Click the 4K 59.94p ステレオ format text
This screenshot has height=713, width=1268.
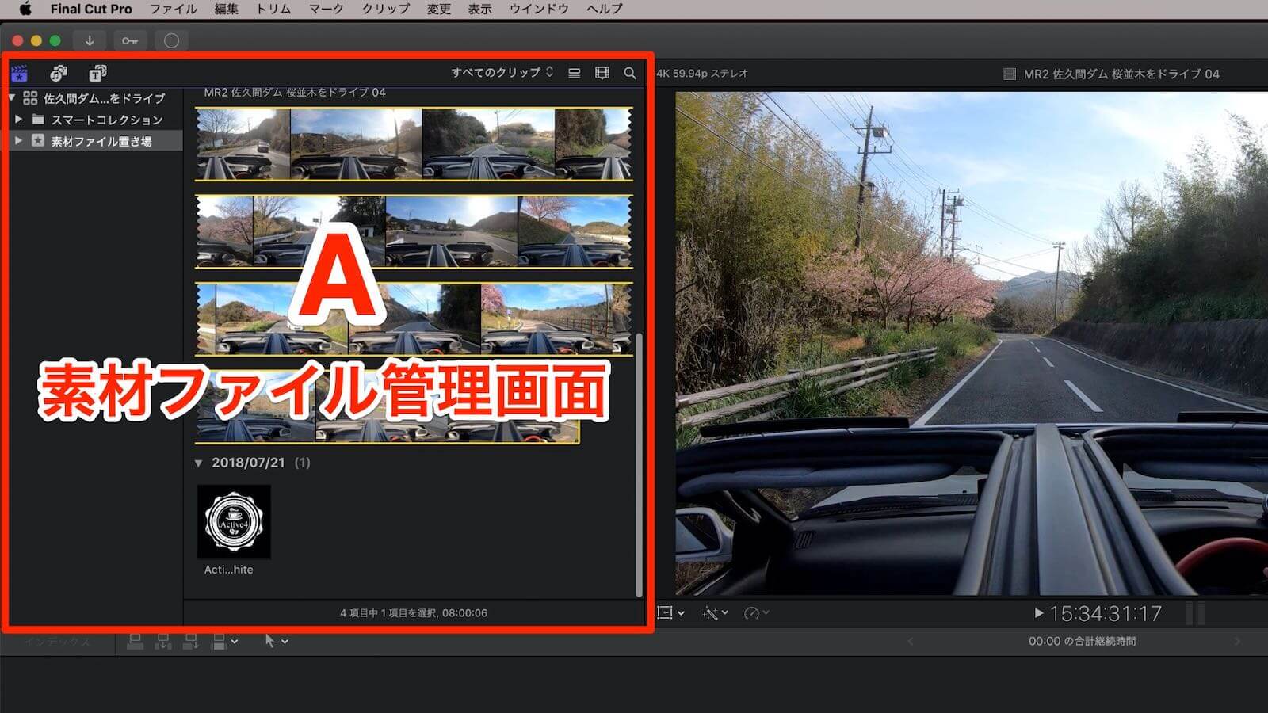tap(702, 73)
